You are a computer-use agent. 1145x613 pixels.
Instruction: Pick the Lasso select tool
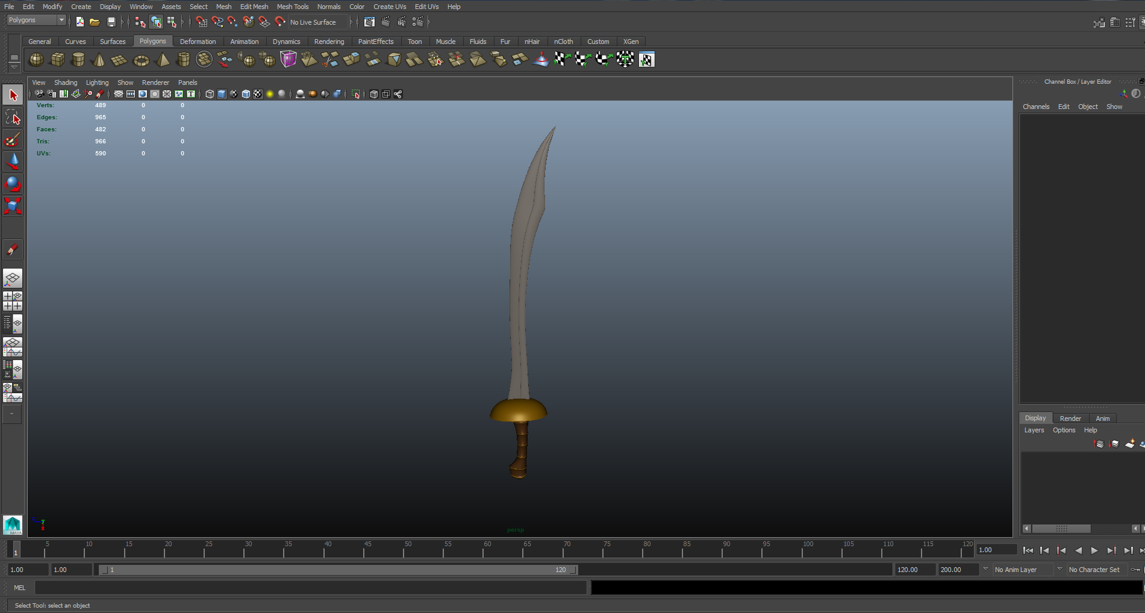click(13, 117)
